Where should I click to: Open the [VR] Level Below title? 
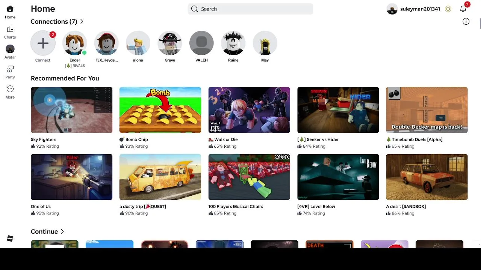click(316, 207)
